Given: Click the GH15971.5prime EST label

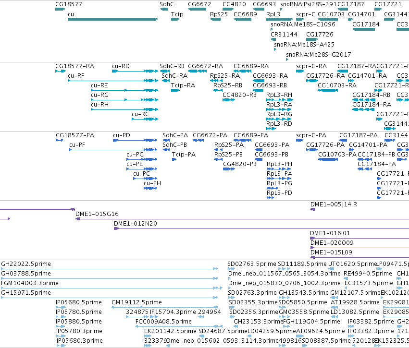Looking at the screenshot, I should tap(26, 293).
